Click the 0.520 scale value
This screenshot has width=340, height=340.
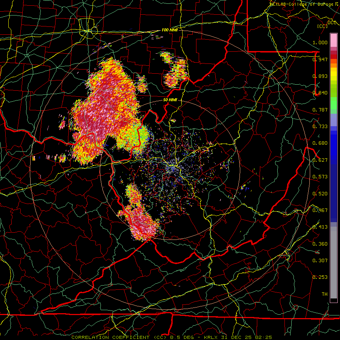320,194
